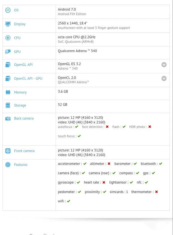Expand the OpenCL 2.0 details arrow
The height and width of the screenshot is (235, 173).
click(x=164, y=78)
